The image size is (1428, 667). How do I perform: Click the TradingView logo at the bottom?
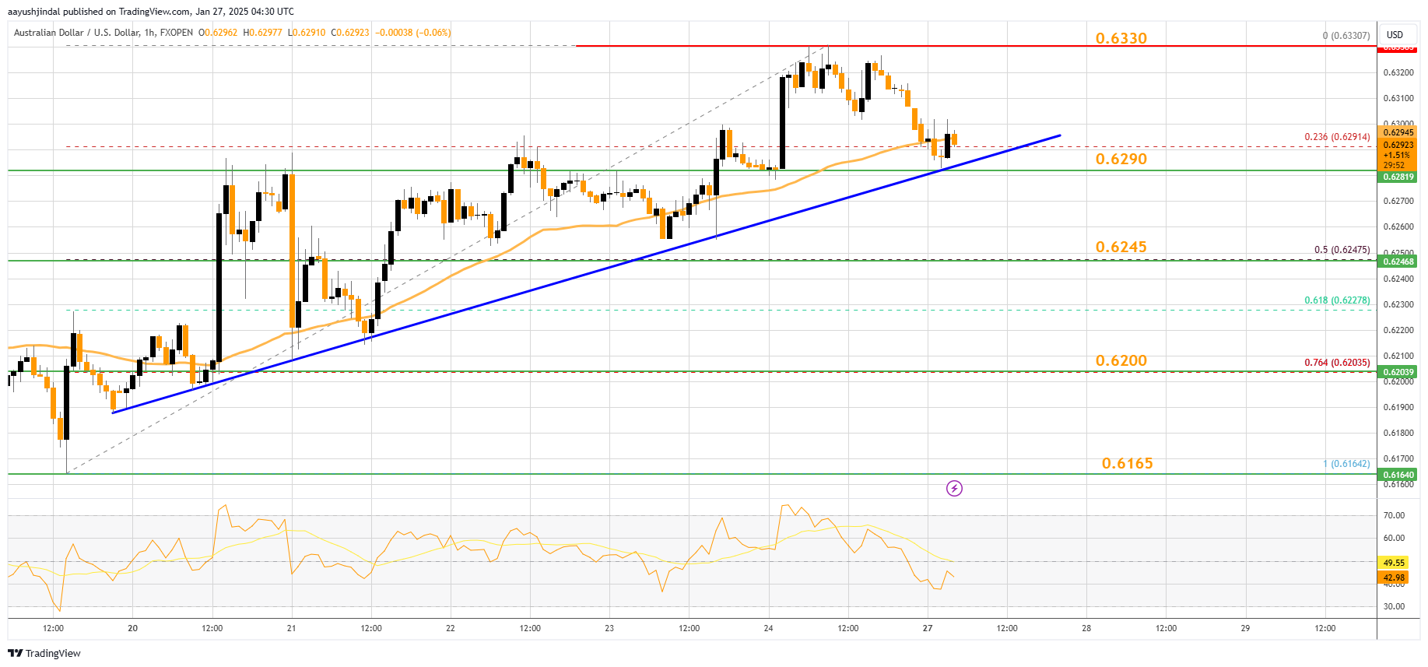[x=45, y=653]
